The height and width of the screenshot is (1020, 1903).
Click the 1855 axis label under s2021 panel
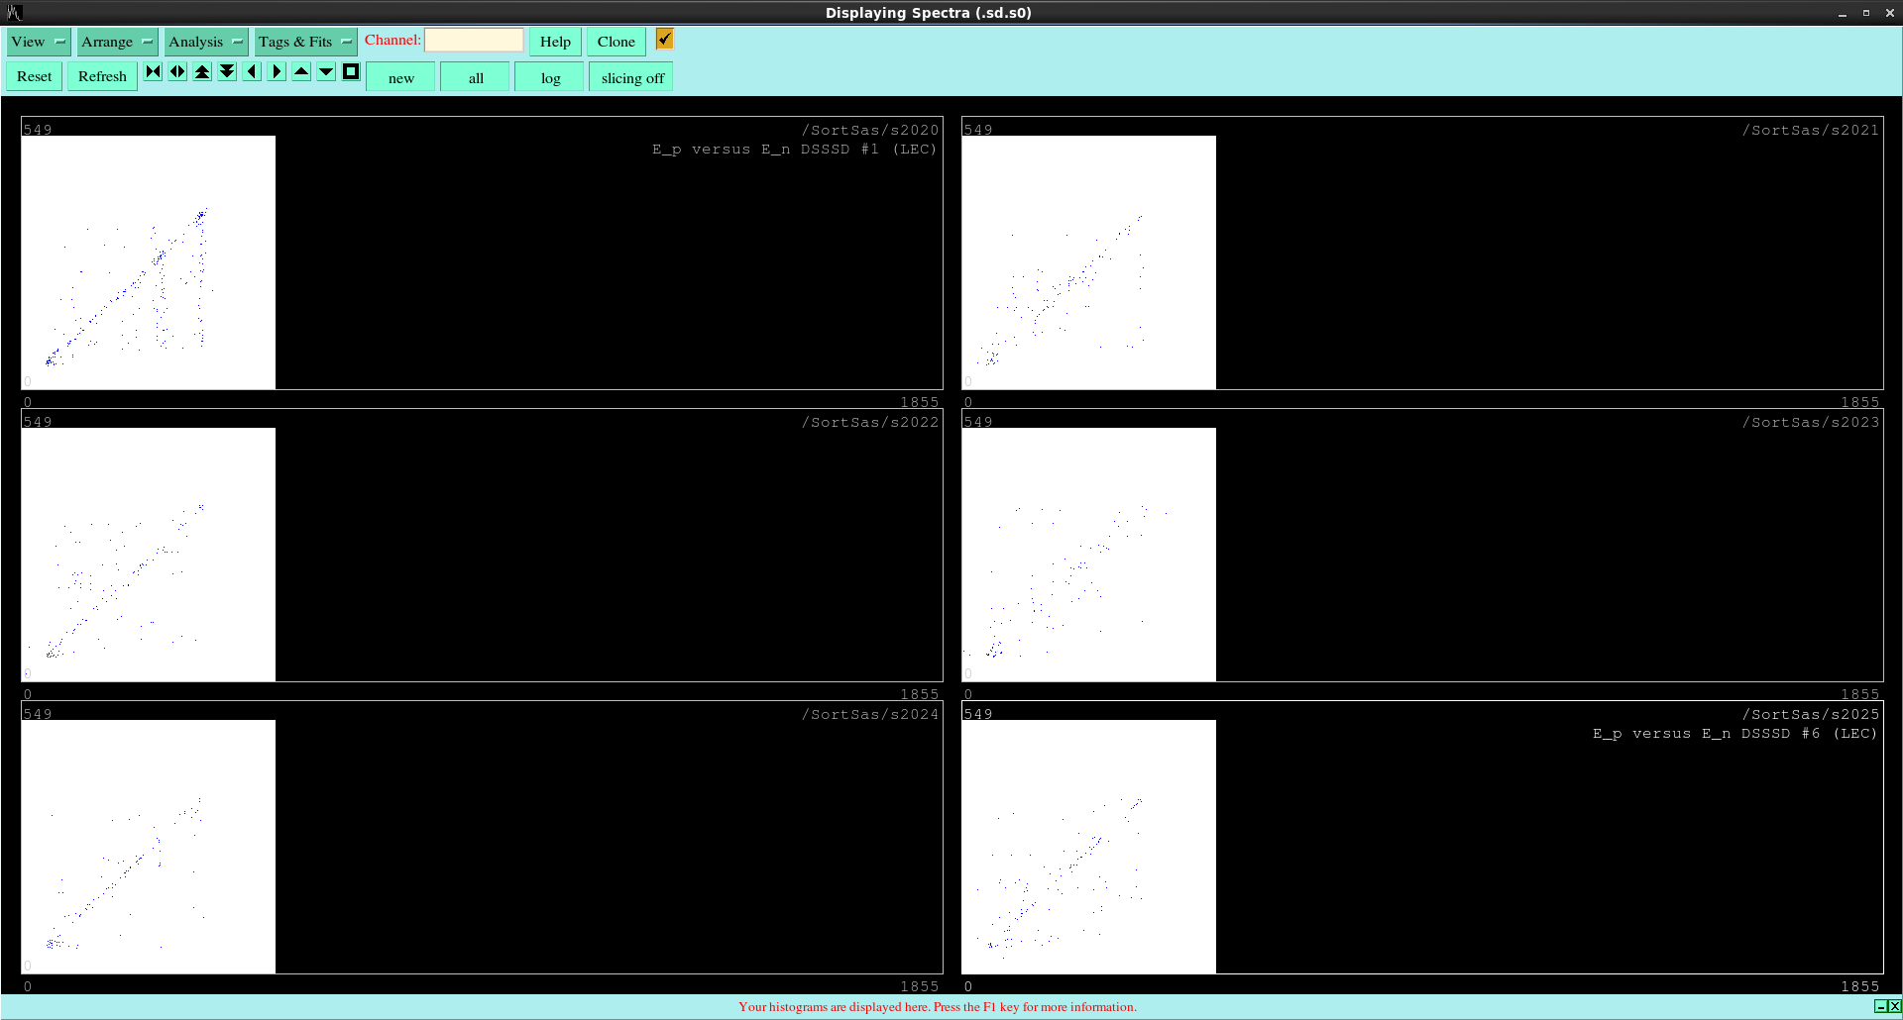[x=1860, y=402]
